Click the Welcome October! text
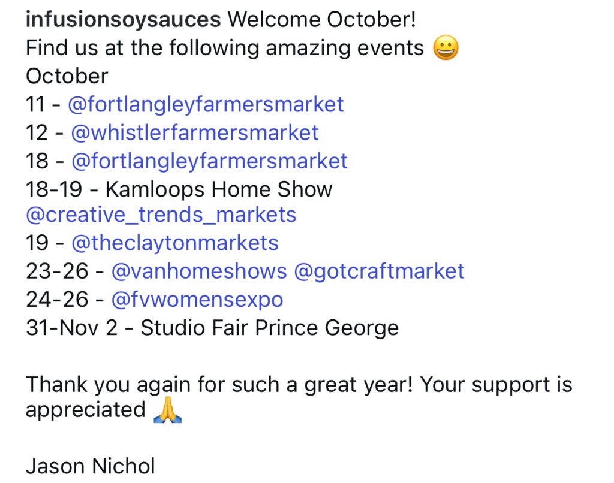The width and height of the screenshot is (614, 483). [321, 20]
